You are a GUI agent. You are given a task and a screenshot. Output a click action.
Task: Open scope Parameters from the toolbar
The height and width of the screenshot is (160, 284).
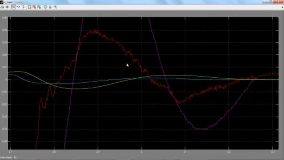7,7
